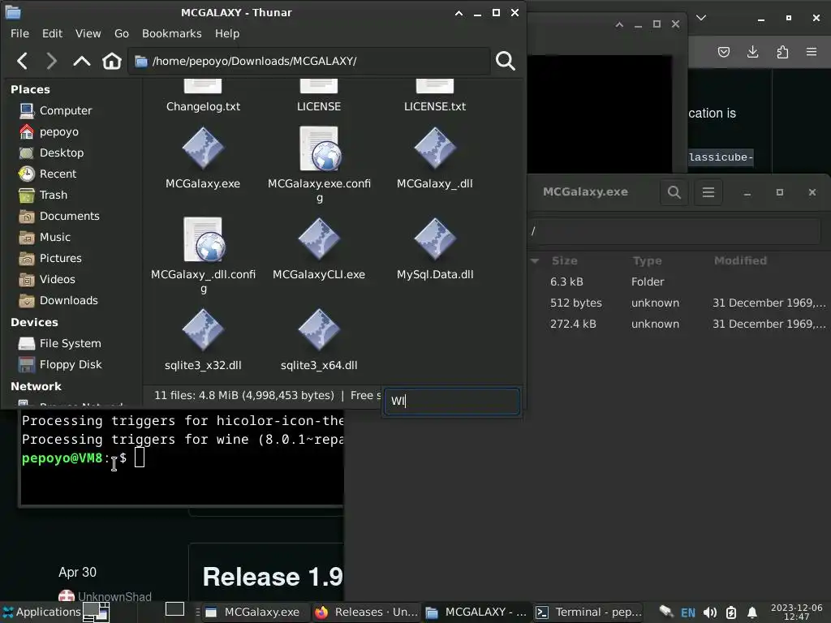Open Thunar Go menu
This screenshot has width=831, height=623.
[122, 33]
